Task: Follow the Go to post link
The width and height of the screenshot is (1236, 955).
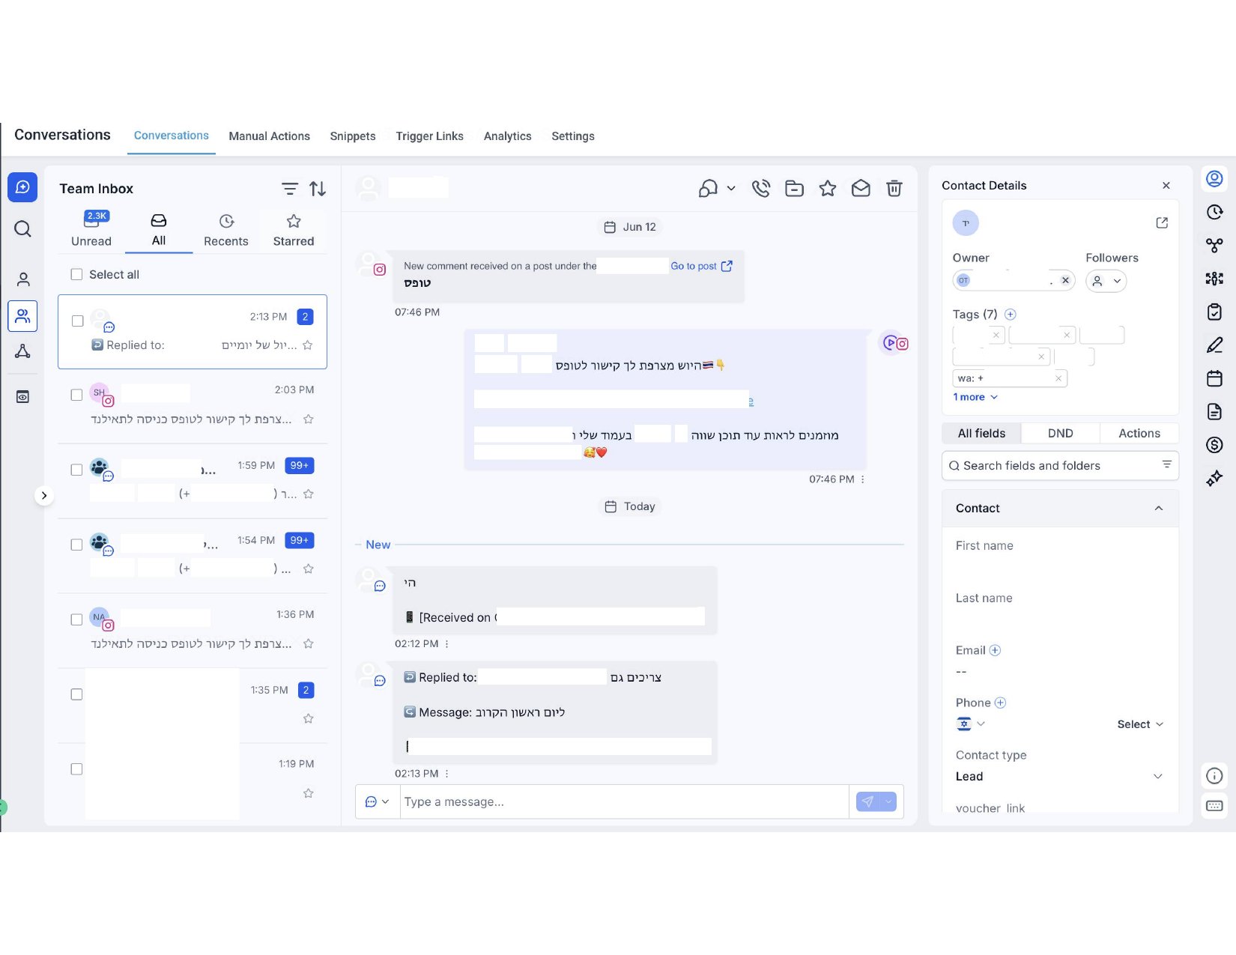Action: pyautogui.click(x=701, y=266)
